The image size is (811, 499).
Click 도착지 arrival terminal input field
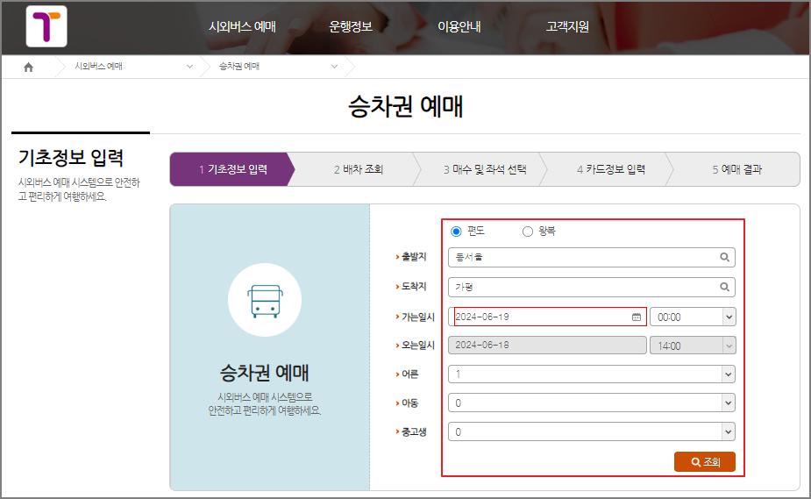(x=592, y=287)
